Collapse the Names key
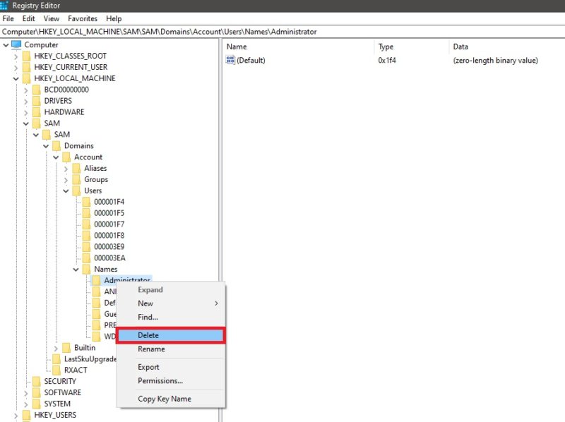Image resolution: width=565 pixels, height=422 pixels. [x=76, y=270]
